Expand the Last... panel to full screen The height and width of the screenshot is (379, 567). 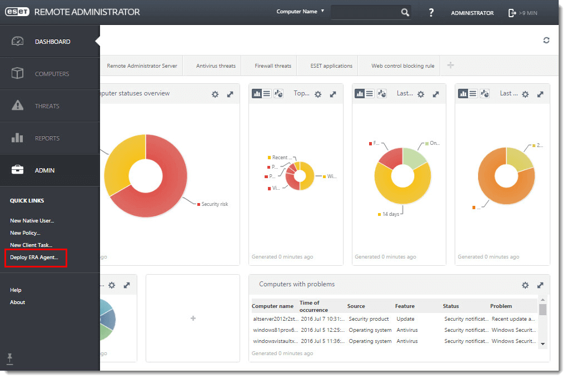pyautogui.click(x=436, y=94)
